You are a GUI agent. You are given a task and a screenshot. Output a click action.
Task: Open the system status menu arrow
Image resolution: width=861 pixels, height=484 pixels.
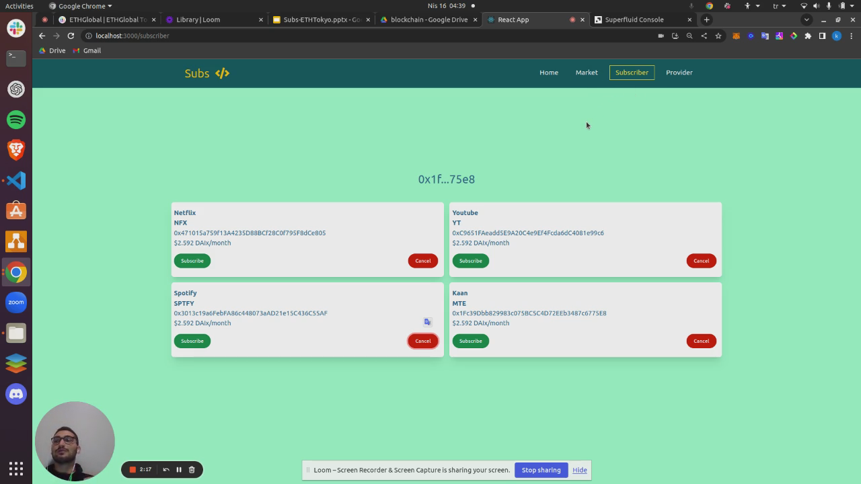click(x=852, y=6)
